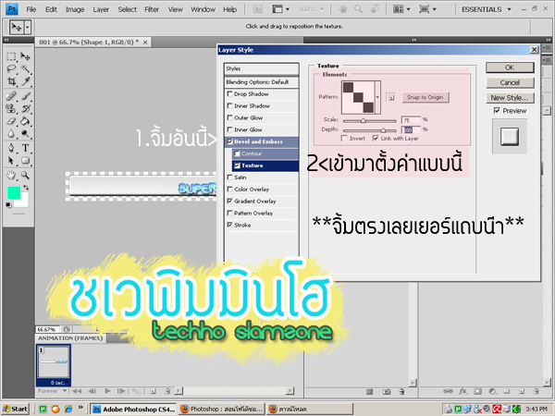
Task: Select the Rectangular Marquee tool
Action: (11, 56)
